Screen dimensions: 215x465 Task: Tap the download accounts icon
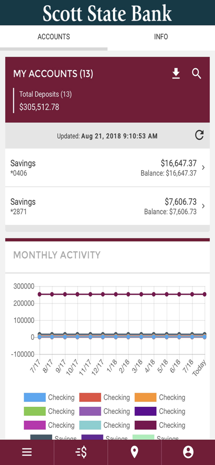176,74
